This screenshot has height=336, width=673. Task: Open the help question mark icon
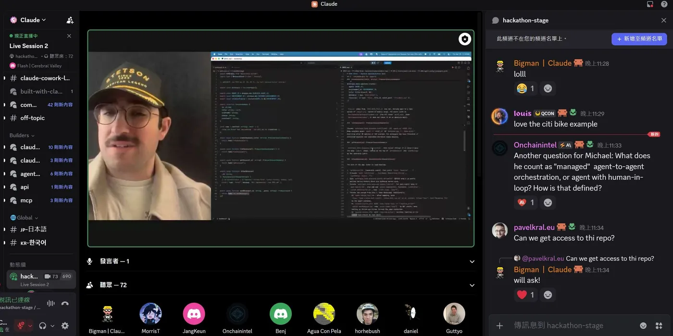point(664,4)
